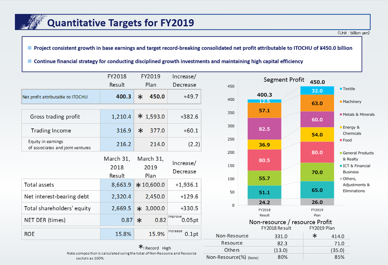
Task: Click the Metals & Minerals legend swatch
Action: pyautogui.click(x=341, y=115)
